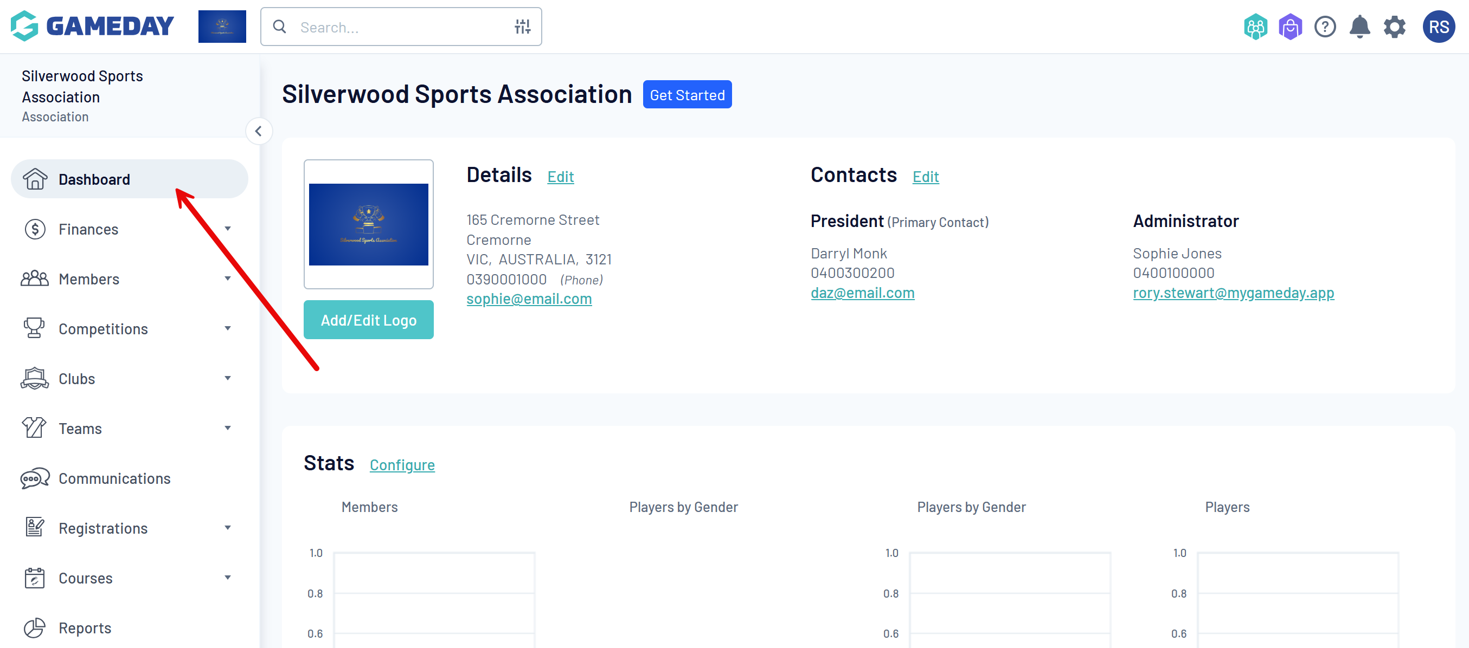Click the Get Started button
The height and width of the screenshot is (648, 1469).
687,95
